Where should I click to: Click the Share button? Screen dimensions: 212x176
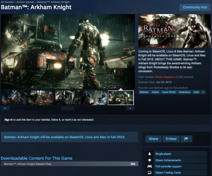(x=154, y=139)
